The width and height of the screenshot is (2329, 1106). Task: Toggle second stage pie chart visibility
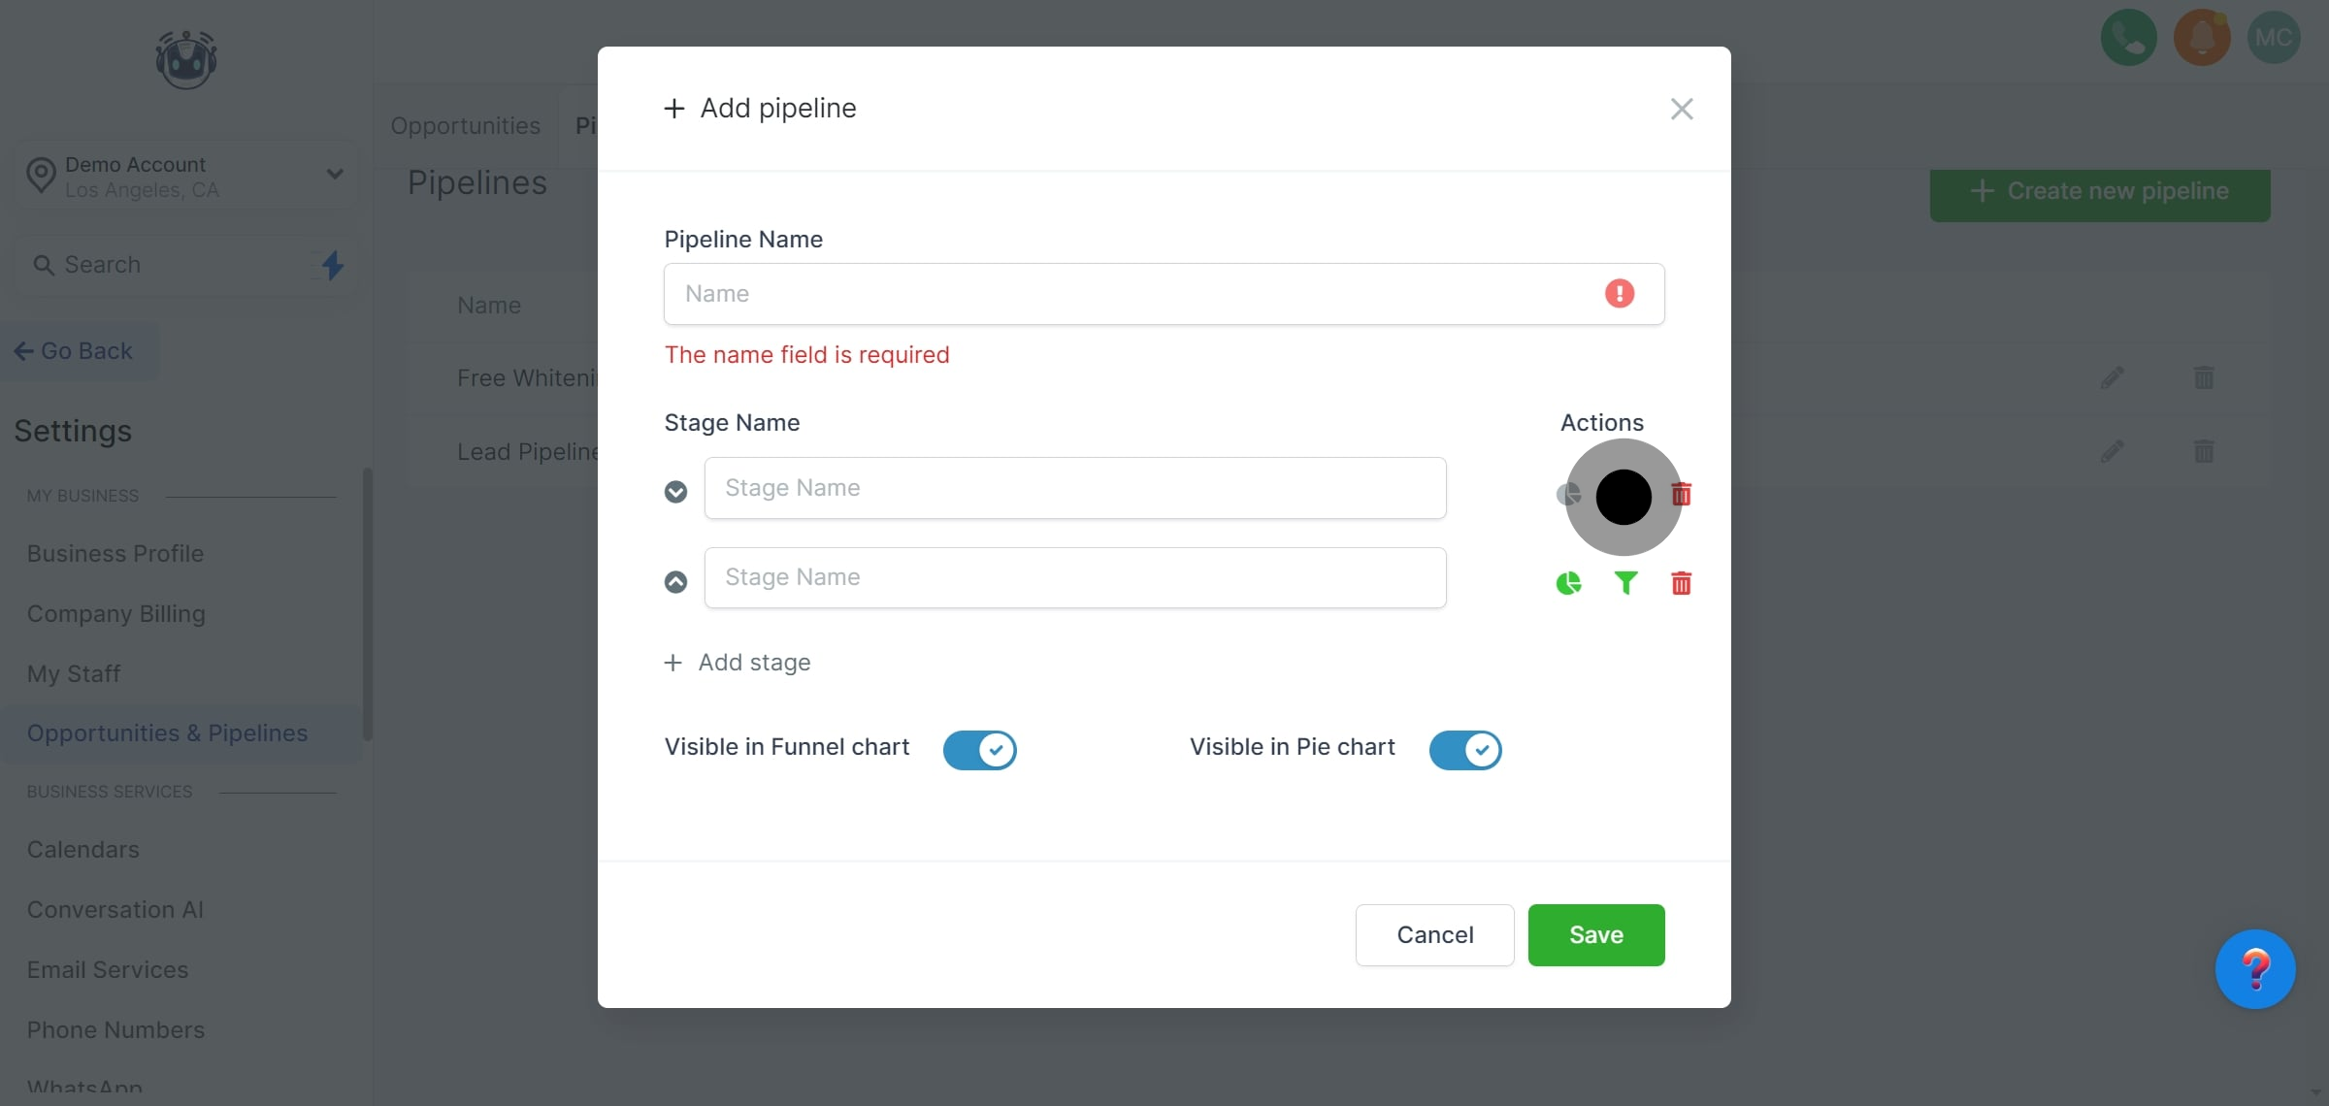pos(1568,583)
